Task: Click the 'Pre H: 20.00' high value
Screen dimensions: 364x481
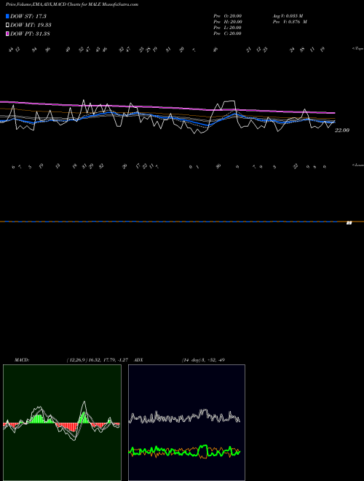Action: (228, 22)
